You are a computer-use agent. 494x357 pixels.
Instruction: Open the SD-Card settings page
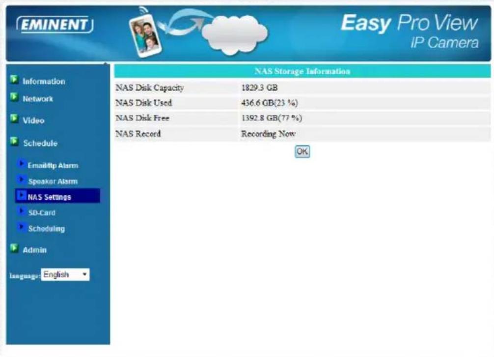click(x=42, y=213)
